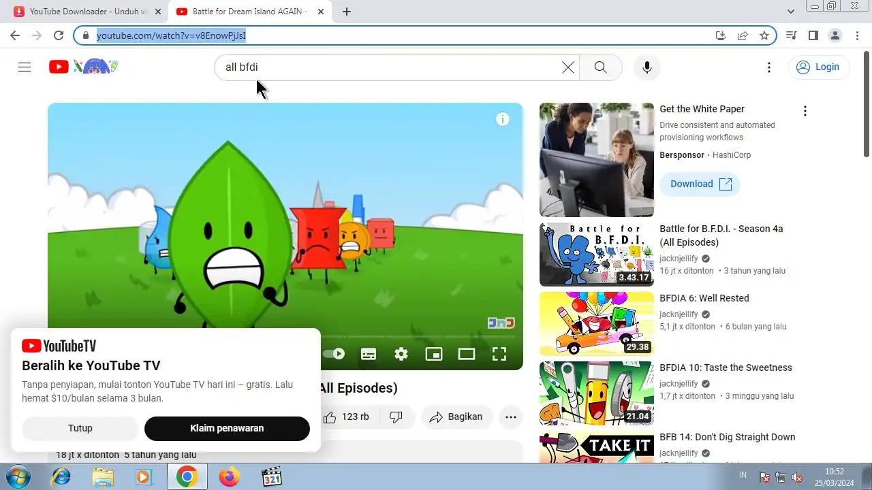872x490 pixels.
Task: Open Firefox from taskbar
Action: pos(230,477)
